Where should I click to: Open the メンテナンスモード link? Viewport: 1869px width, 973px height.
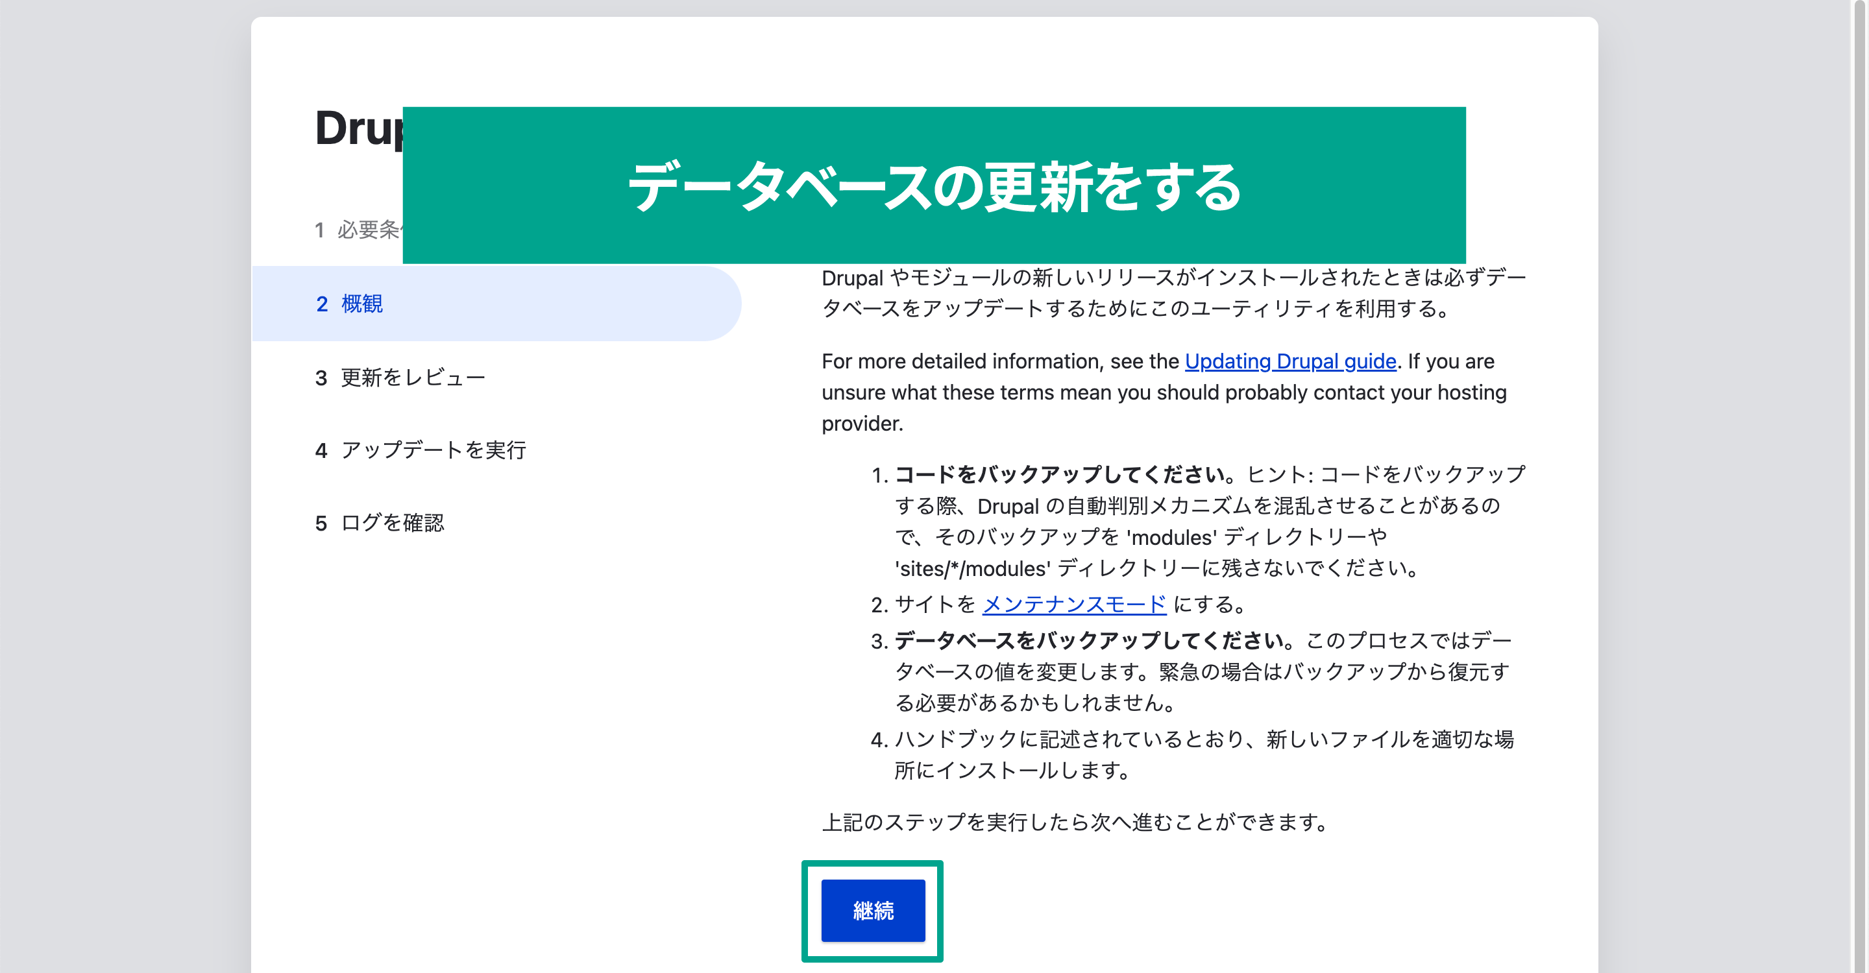point(1074,604)
